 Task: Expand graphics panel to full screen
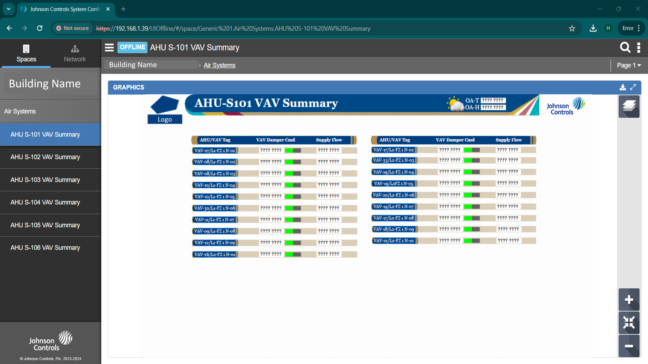pyautogui.click(x=633, y=87)
